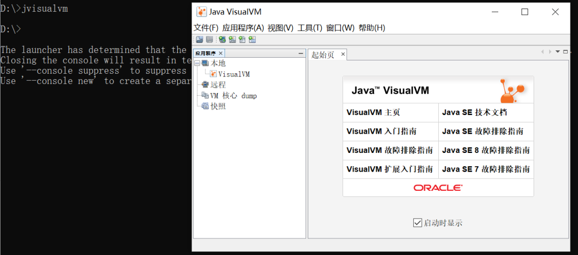Open the 视图(V) menu

point(280,28)
